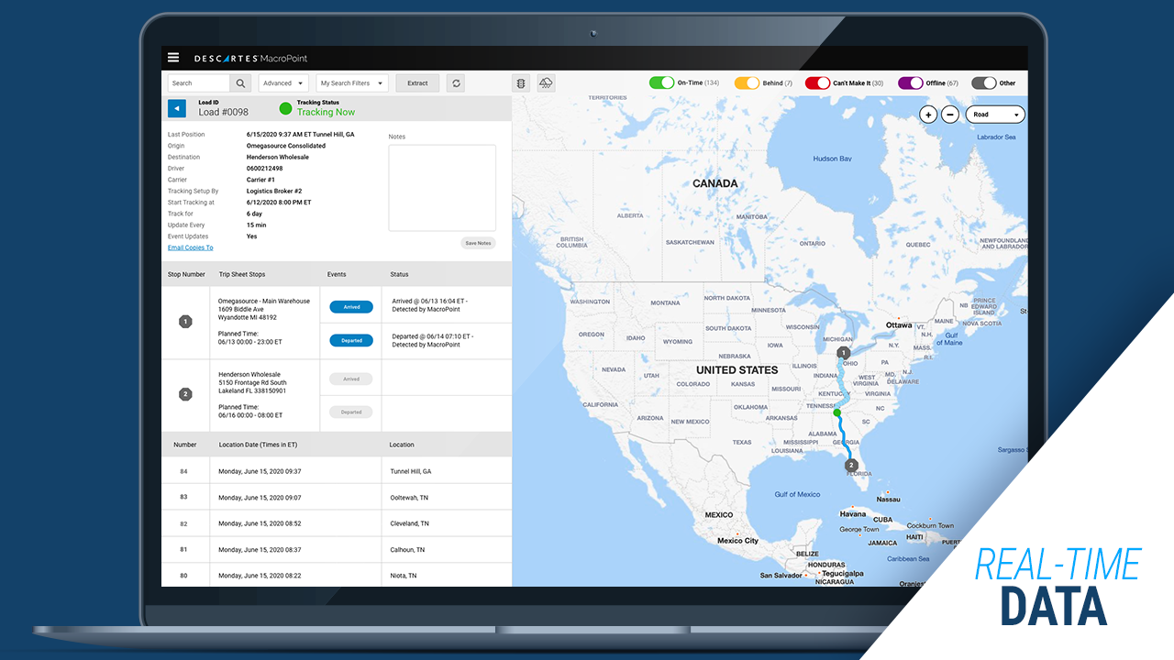The image size is (1174, 660).
Task: Toggle the On-Time loads filter
Action: coord(661,82)
